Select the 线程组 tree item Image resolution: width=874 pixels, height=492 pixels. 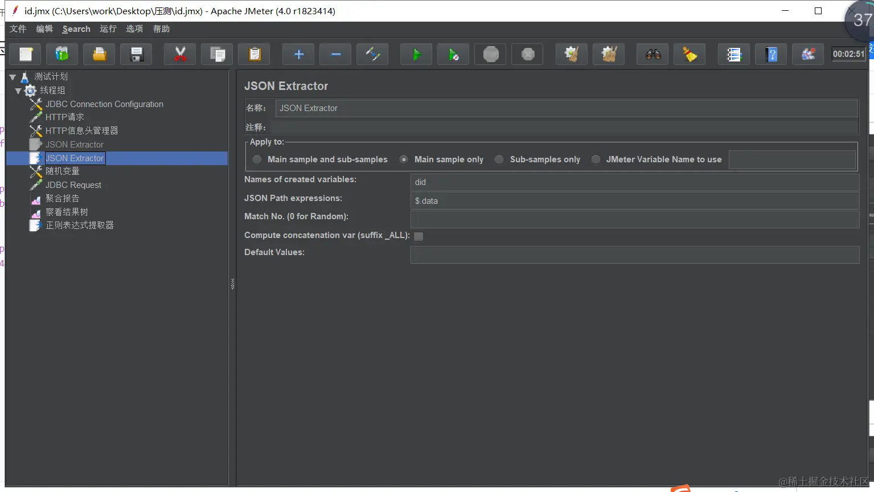click(x=52, y=90)
